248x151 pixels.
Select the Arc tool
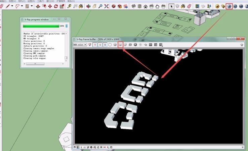click(17, 6)
